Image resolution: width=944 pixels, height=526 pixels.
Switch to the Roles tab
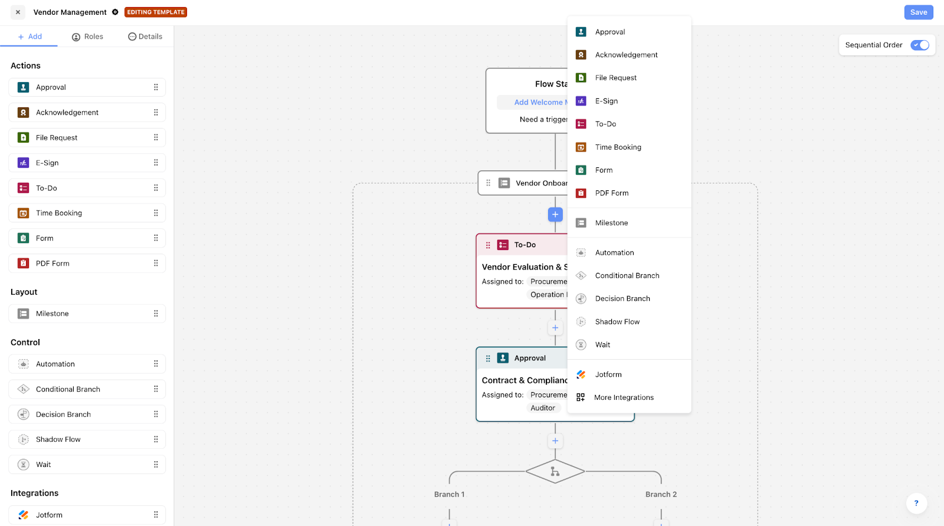click(x=87, y=37)
